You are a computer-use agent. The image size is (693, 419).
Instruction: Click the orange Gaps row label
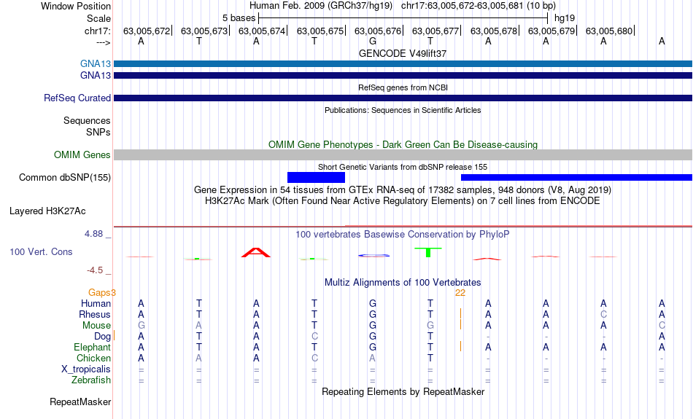[101, 292]
